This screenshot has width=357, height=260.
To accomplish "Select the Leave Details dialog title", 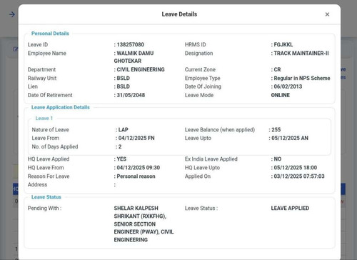I will coord(179,14).
